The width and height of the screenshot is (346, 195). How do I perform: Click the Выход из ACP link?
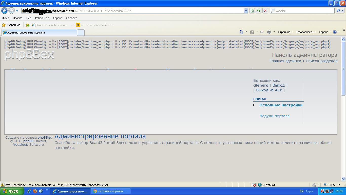(x=269, y=90)
